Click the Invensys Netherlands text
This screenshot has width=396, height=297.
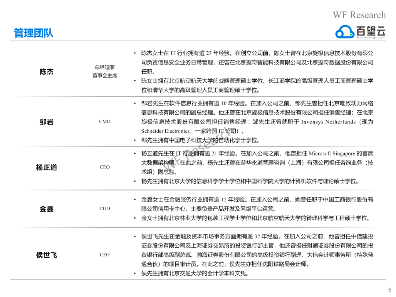click(x=328, y=122)
